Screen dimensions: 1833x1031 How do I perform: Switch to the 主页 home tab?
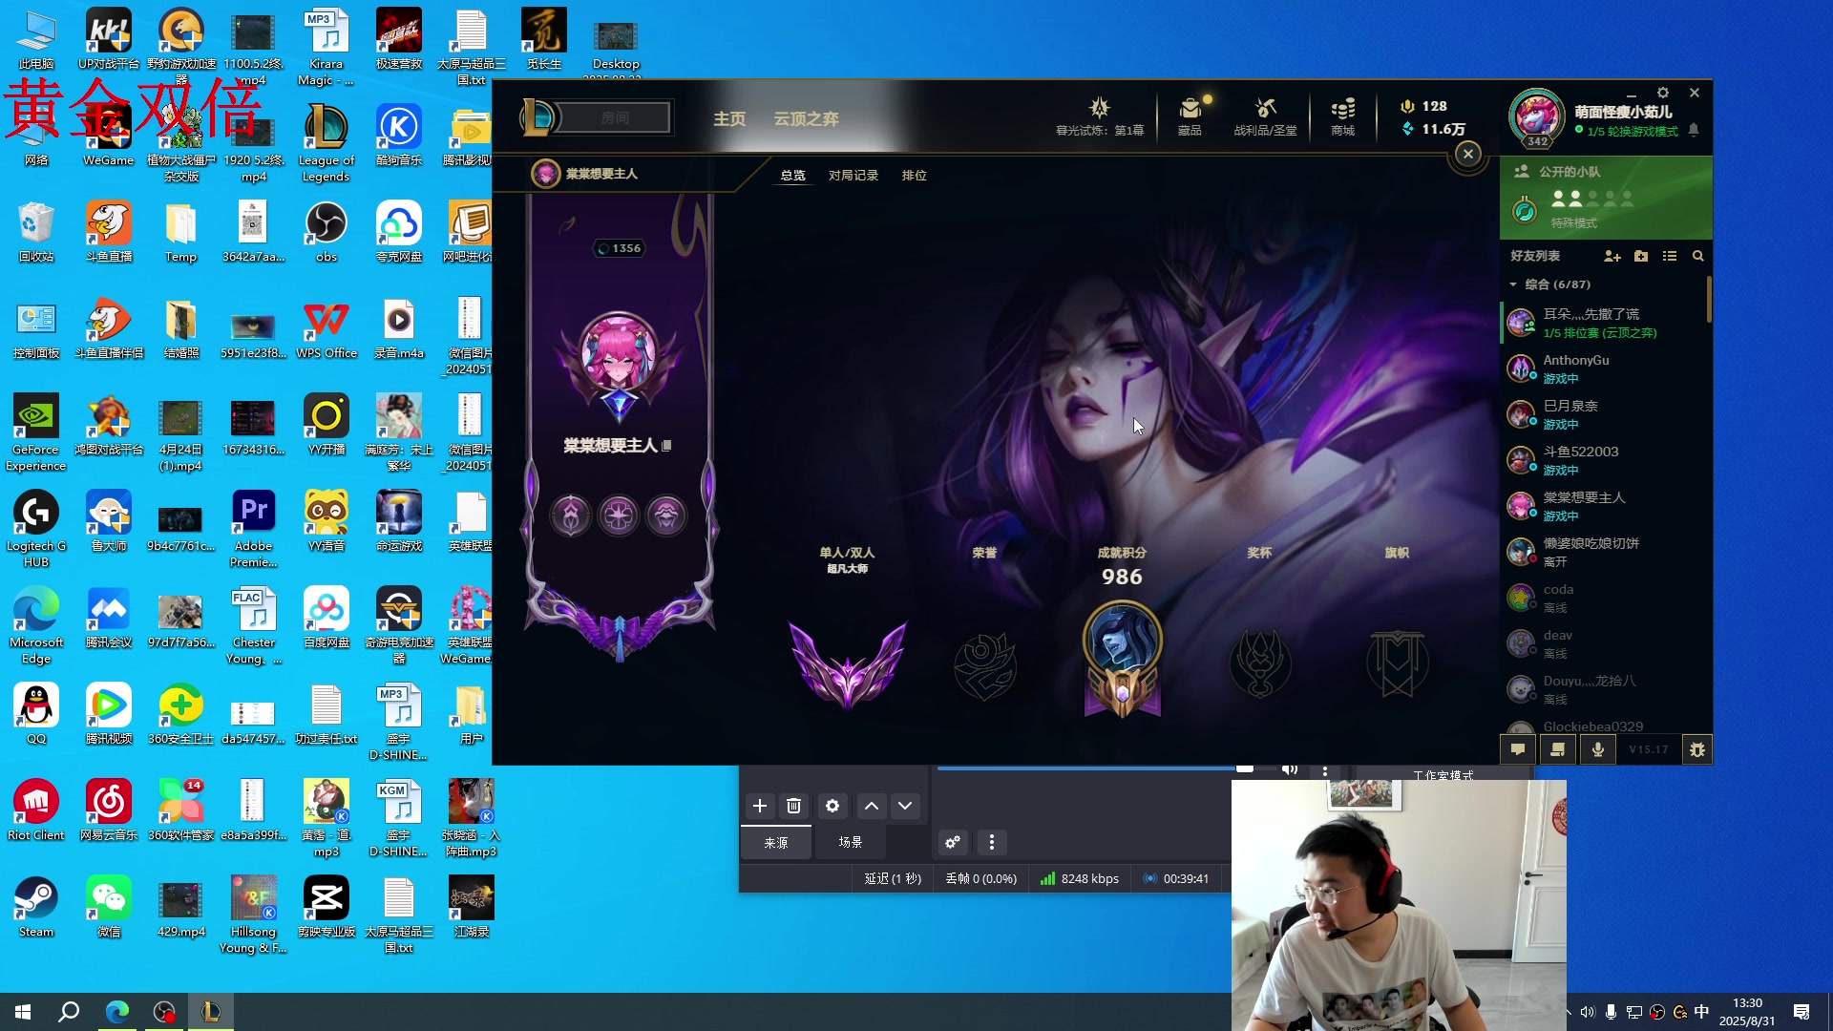click(x=729, y=118)
